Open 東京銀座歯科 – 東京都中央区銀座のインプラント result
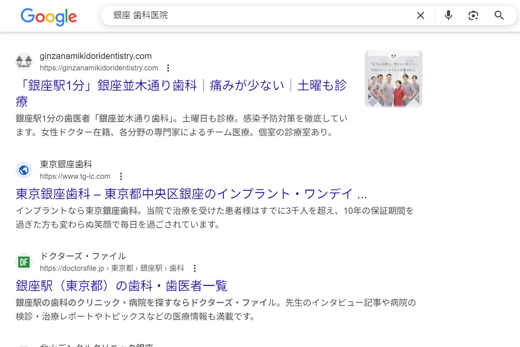Viewport: 520px width, 347px height. coord(191,194)
